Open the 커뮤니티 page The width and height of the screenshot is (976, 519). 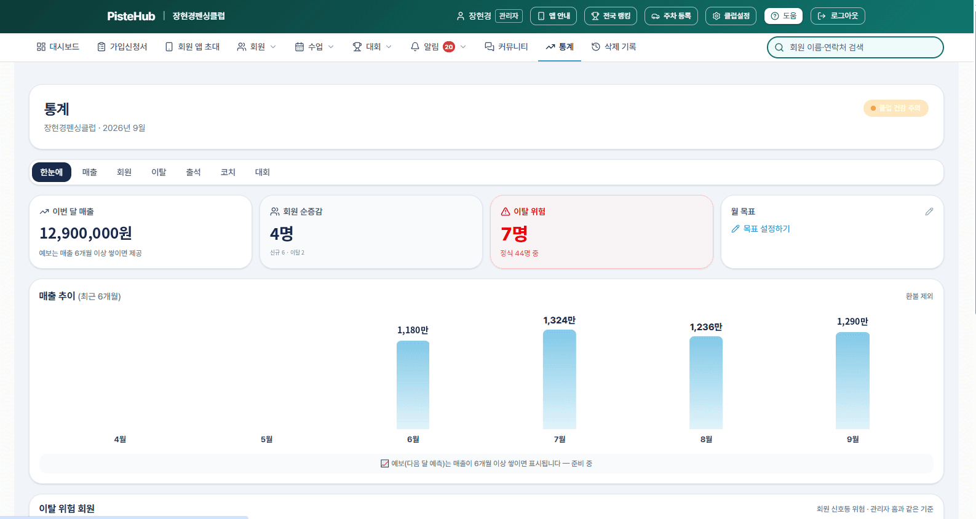click(506, 47)
